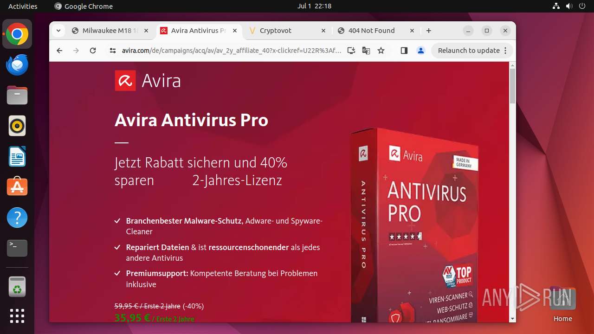Open Chrome three-dot menu
This screenshot has width=594, height=334.
505,51
